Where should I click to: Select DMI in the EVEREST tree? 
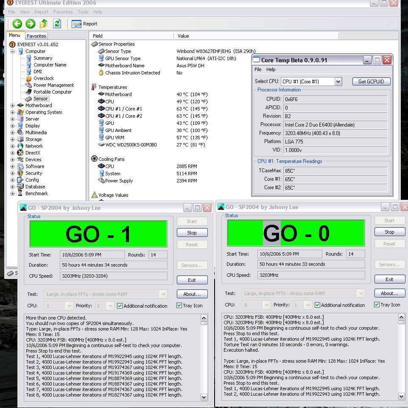click(38, 72)
